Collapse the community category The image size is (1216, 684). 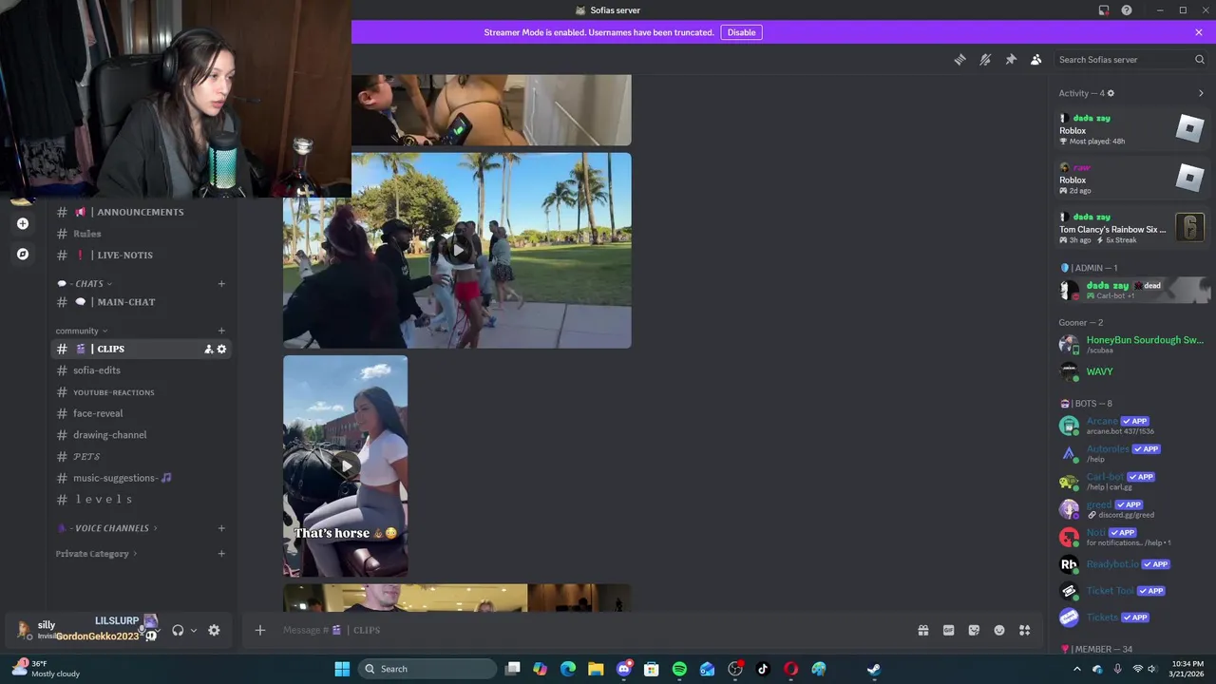(x=82, y=331)
